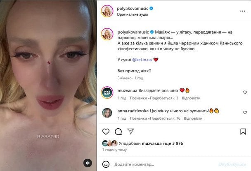This screenshot has height=171, width=251.
Task: Open the muzvar.ua avatar in comments
Action: click(107, 92)
